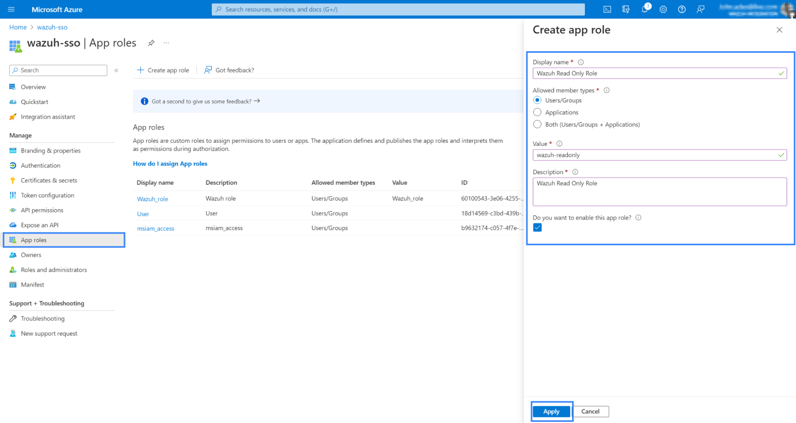Select Both Users/Groups and Applications option

click(537, 124)
